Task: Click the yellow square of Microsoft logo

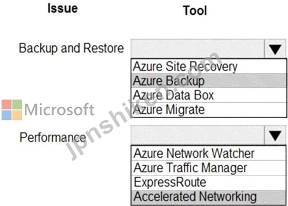Action: point(17,115)
